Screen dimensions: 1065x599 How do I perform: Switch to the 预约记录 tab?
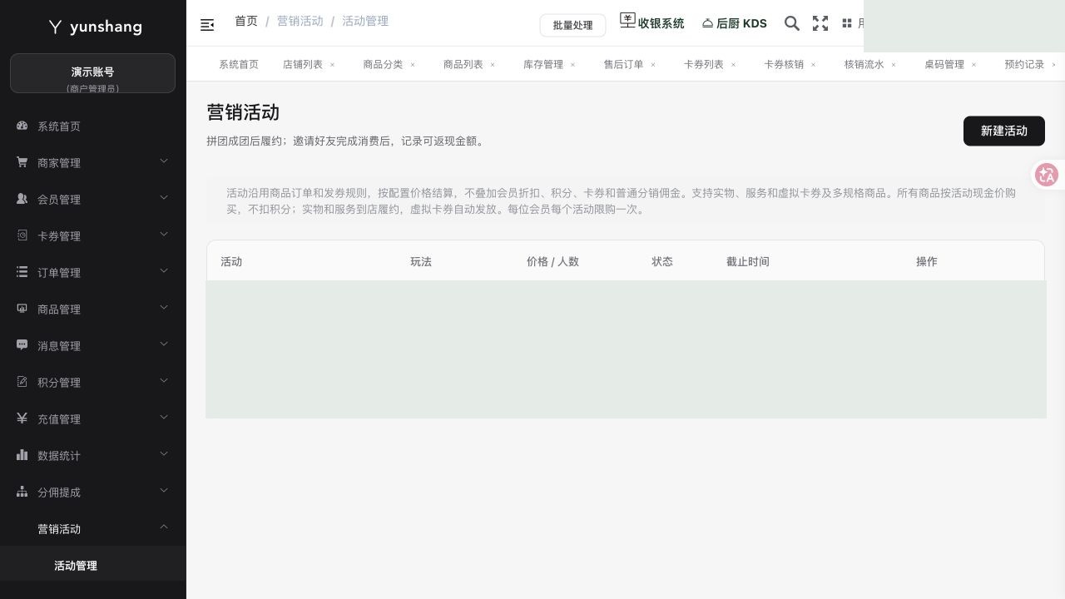[x=1024, y=64]
